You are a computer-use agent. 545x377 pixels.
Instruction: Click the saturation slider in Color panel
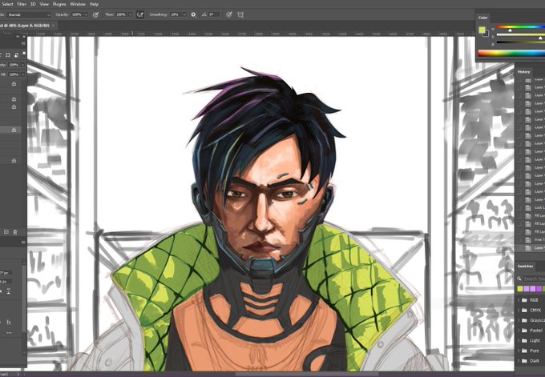pyautogui.click(x=520, y=34)
